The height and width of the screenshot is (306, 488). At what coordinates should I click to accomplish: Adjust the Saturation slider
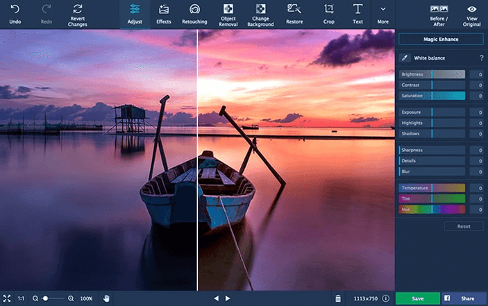click(432, 96)
